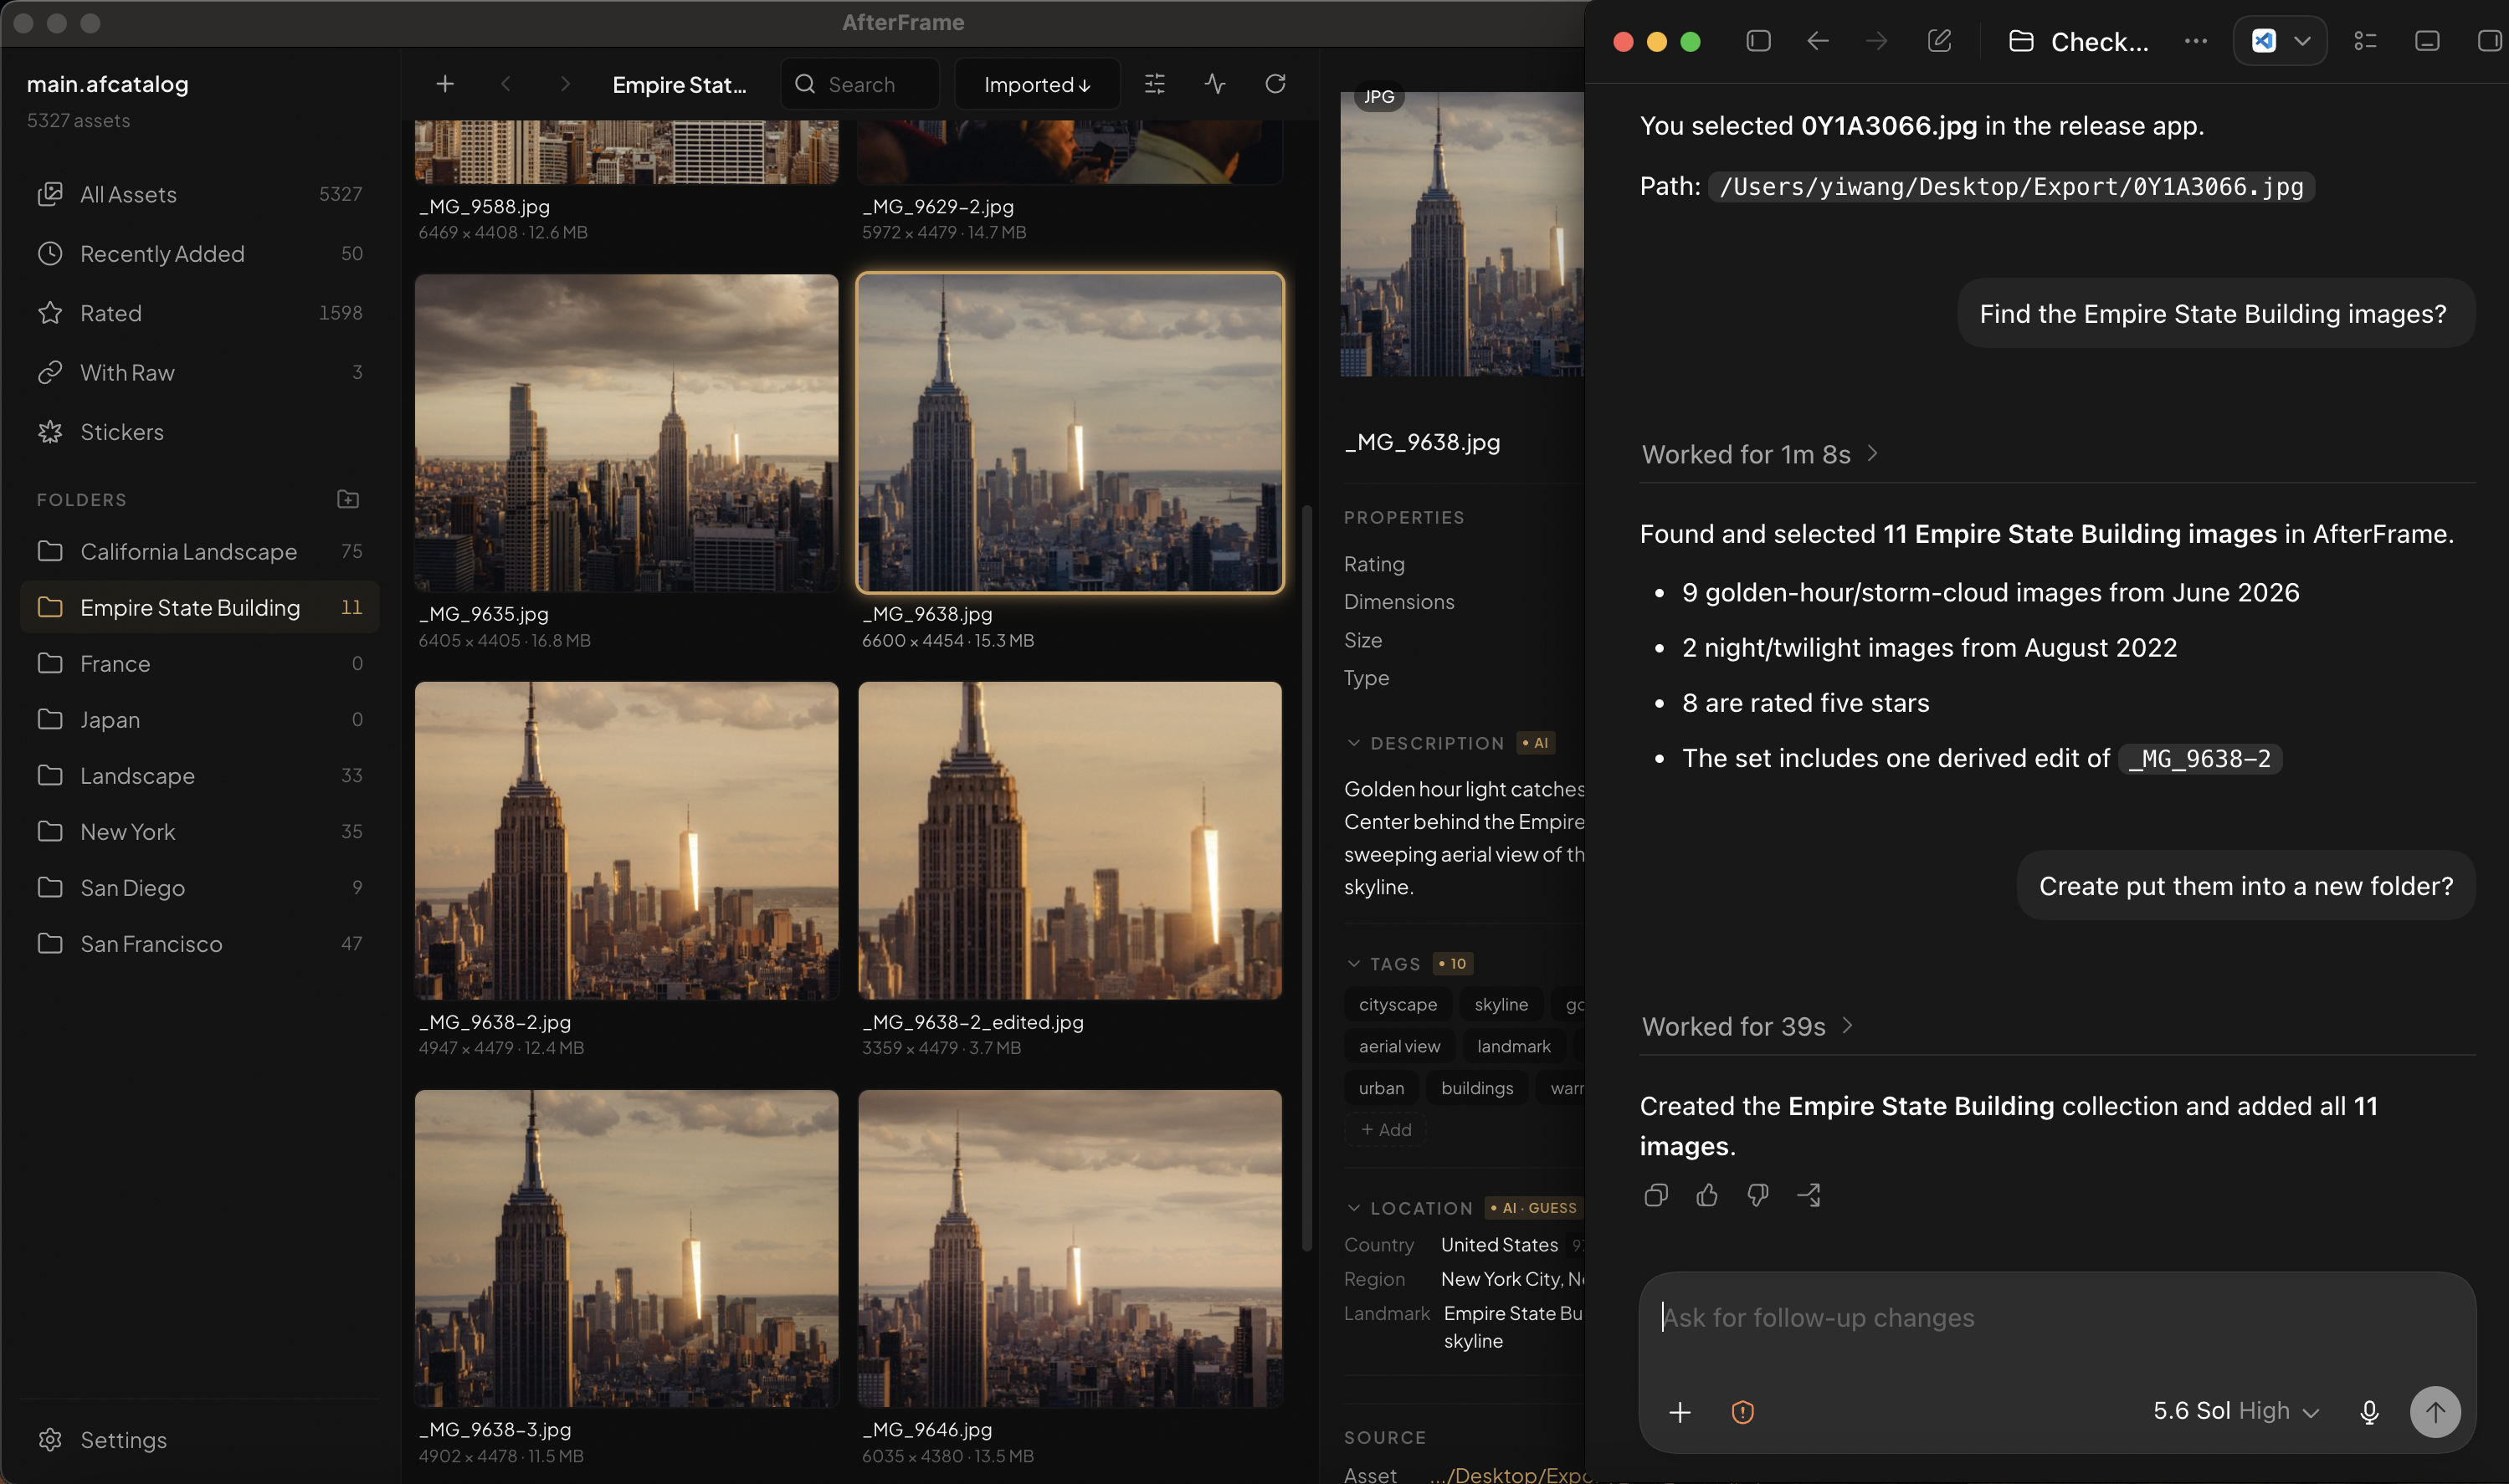Collapse the Description section
This screenshot has height=1484, width=2509.
(x=1353, y=743)
